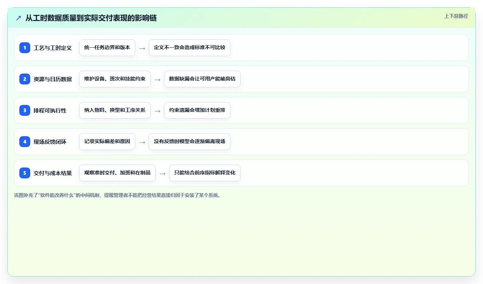Select the 记录实际偏差和原因 chip
Image resolution: width=483 pixels, height=284 pixels.
[x=107, y=142]
